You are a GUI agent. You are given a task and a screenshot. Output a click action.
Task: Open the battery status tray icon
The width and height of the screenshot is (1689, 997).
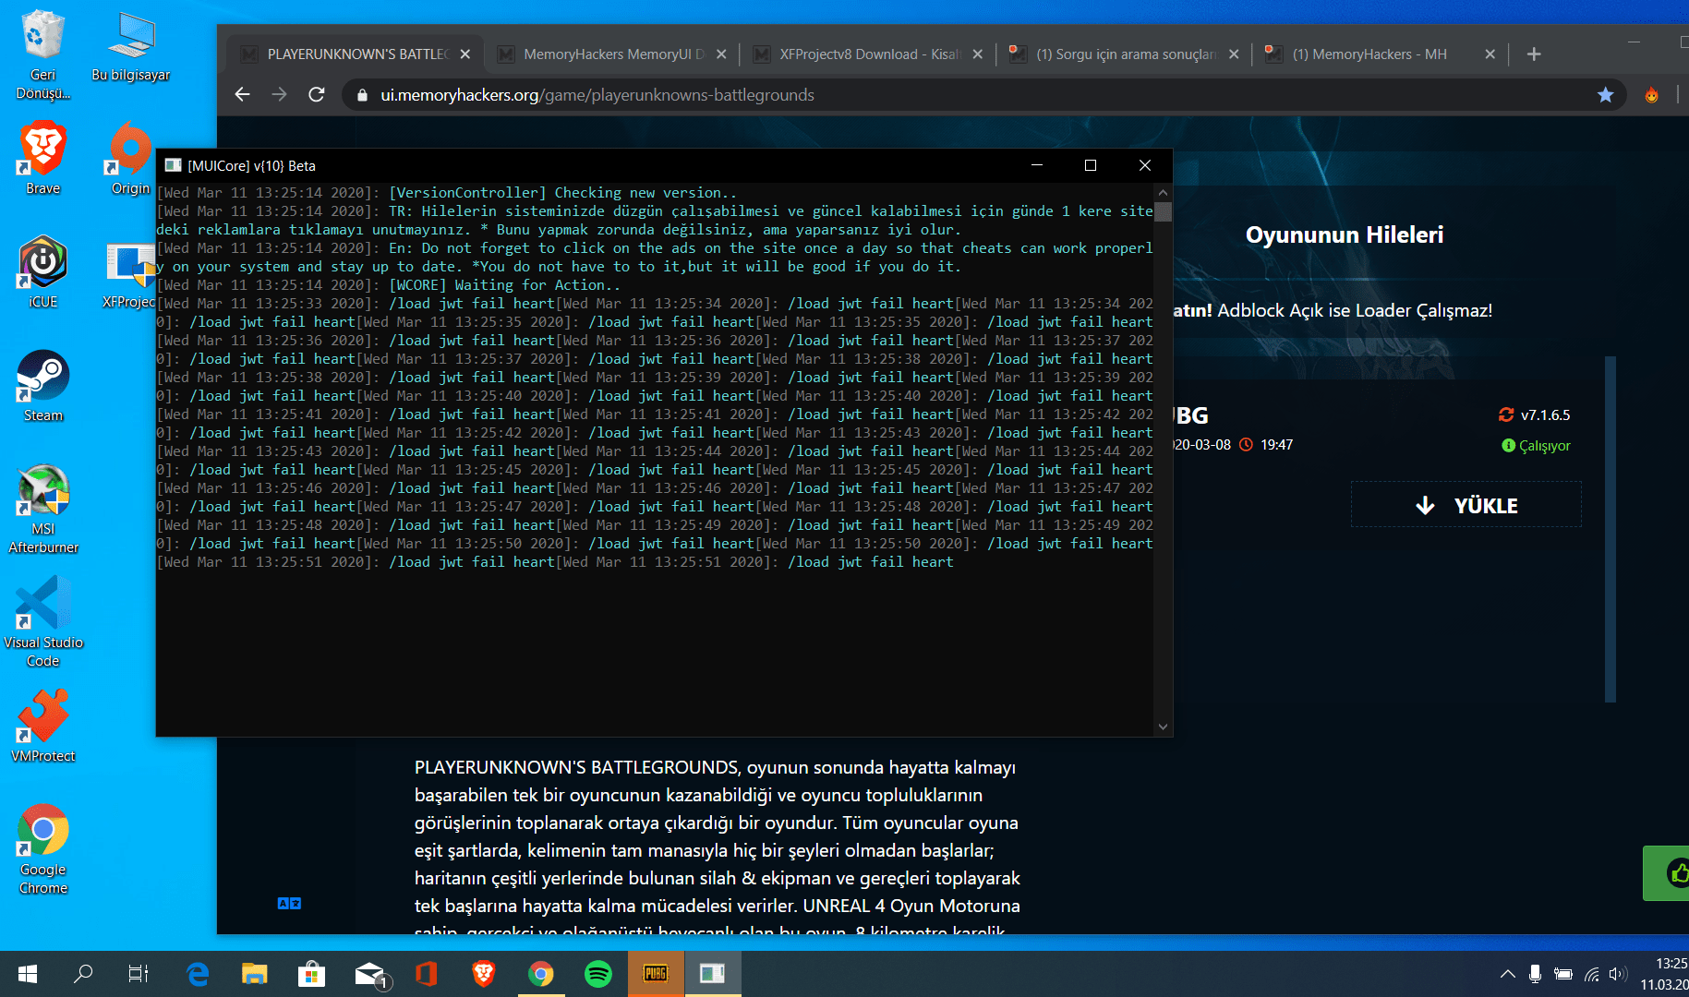click(1563, 974)
